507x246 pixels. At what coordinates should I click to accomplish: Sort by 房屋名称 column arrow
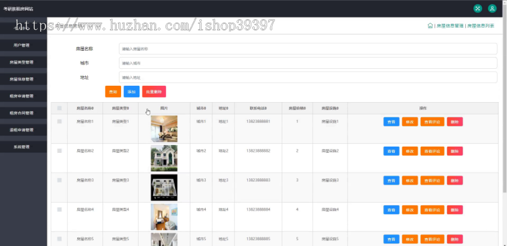click(x=93, y=108)
